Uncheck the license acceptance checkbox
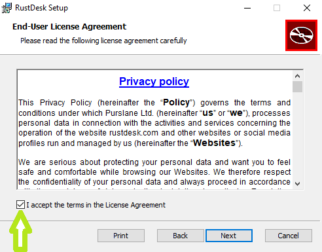Viewport: 322px width, 252px height. 20,205
